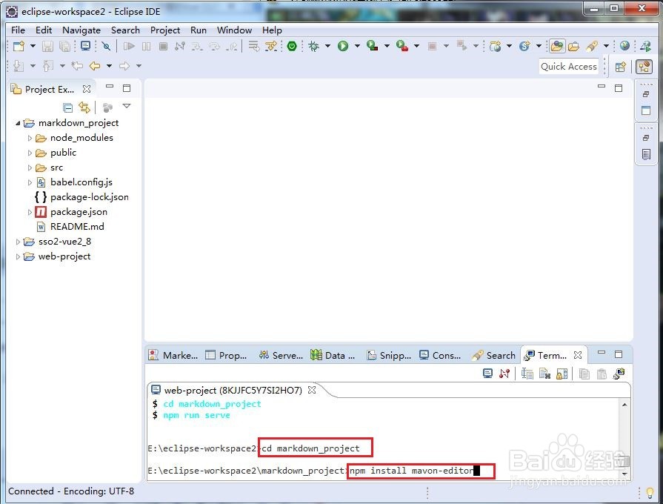Open the Back history dropdown arrow

109,65
